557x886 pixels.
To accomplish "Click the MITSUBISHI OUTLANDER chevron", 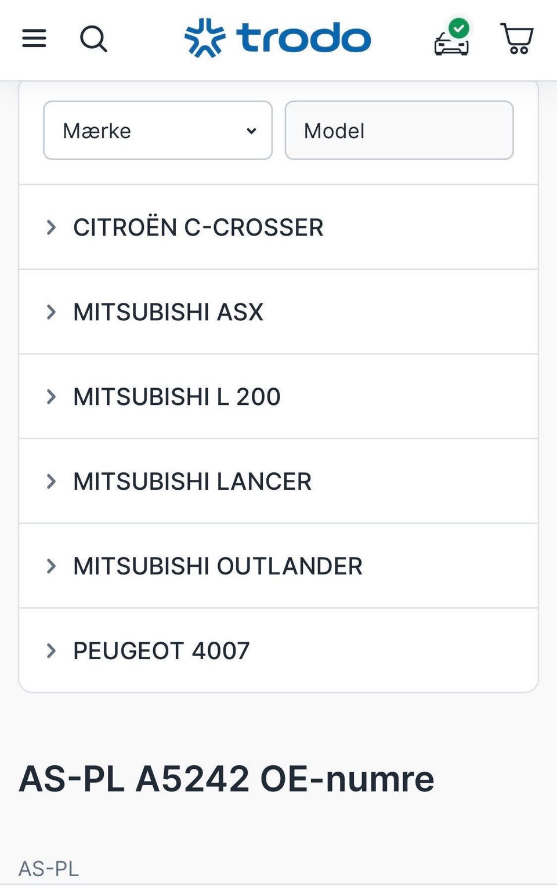I will point(51,566).
